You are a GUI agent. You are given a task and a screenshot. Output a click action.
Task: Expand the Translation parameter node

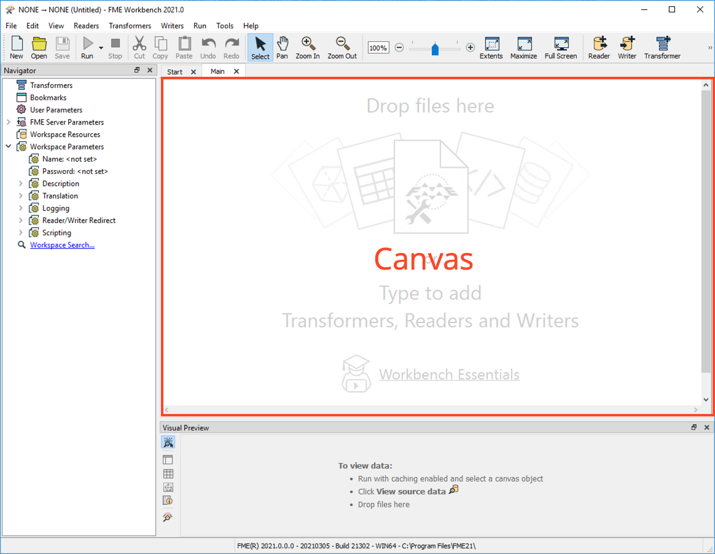20,195
